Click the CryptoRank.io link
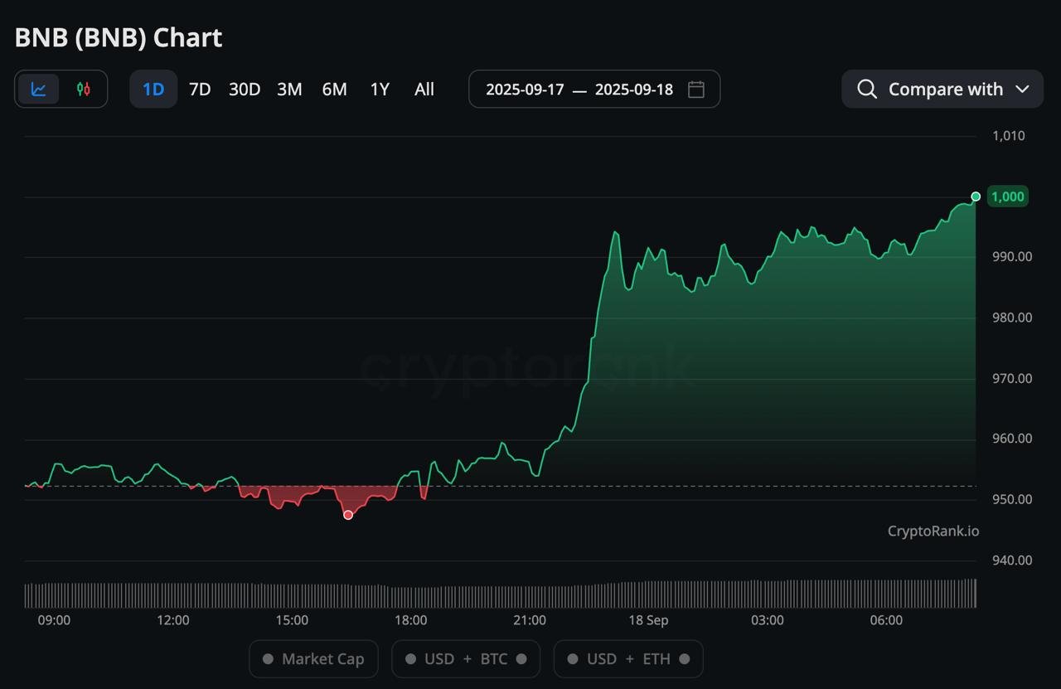This screenshot has height=689, width=1061. 933,531
